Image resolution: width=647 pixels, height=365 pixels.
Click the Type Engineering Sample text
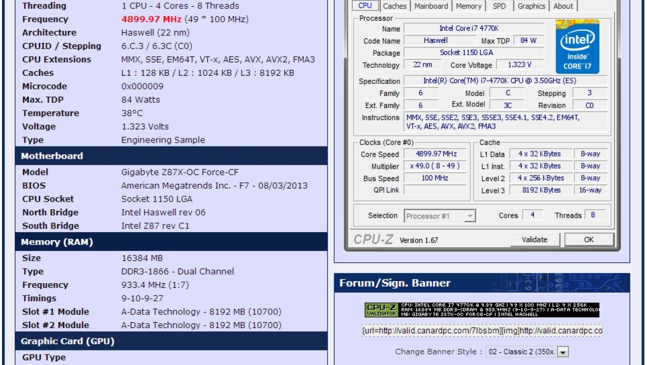click(163, 140)
